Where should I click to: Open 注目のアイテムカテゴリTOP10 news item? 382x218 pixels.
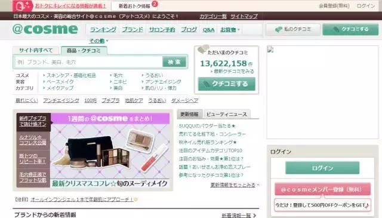pos(210,151)
